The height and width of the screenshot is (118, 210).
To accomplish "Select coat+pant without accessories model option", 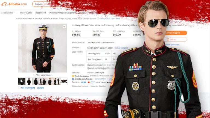I will pos(101,42).
